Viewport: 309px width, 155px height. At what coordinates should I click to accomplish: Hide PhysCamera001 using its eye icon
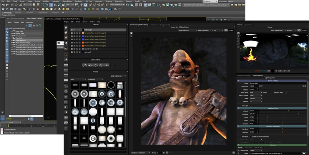[x=12, y=40]
